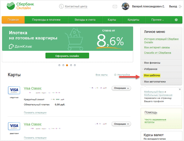
Task: Open Валерий Александрович С. profile link
Action: (x=148, y=6)
